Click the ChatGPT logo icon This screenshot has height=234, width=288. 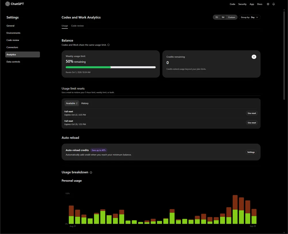click(7, 4)
